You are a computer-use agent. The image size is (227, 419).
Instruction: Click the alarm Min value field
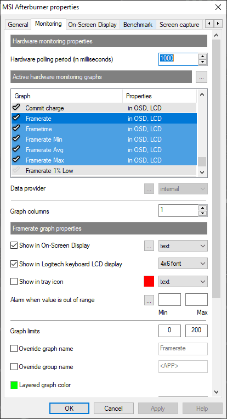click(x=169, y=299)
